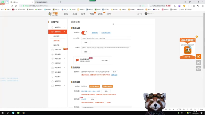Viewport: 205px width, 115px height.
Task: Click the orange button right of 进入直播房间
Action: click(x=107, y=86)
